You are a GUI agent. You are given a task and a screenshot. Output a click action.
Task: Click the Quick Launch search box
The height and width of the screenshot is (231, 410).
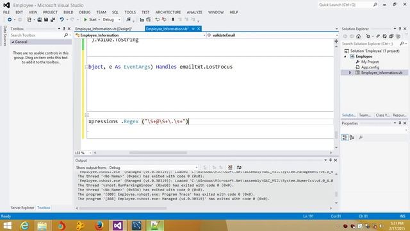click(345, 4)
